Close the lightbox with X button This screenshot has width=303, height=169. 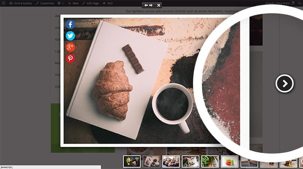click(x=159, y=5)
